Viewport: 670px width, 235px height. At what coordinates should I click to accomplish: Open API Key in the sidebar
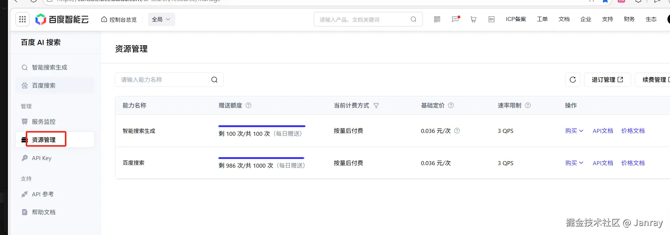click(x=55, y=158)
